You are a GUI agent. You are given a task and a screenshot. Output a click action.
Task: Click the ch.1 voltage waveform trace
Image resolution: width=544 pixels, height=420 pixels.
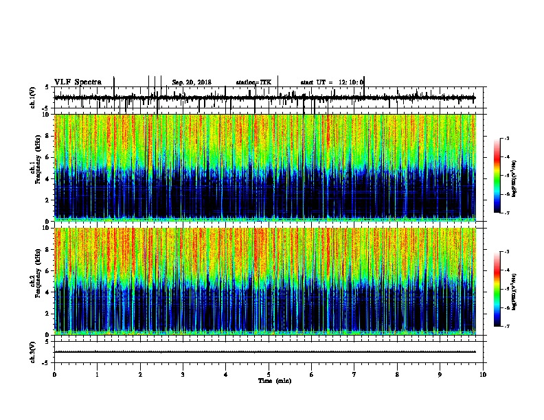pos(265,97)
